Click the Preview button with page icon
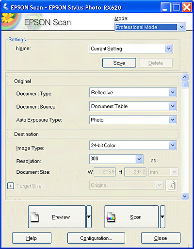Image resolution: width=194 pixels, height=249 pixels. [57, 217]
